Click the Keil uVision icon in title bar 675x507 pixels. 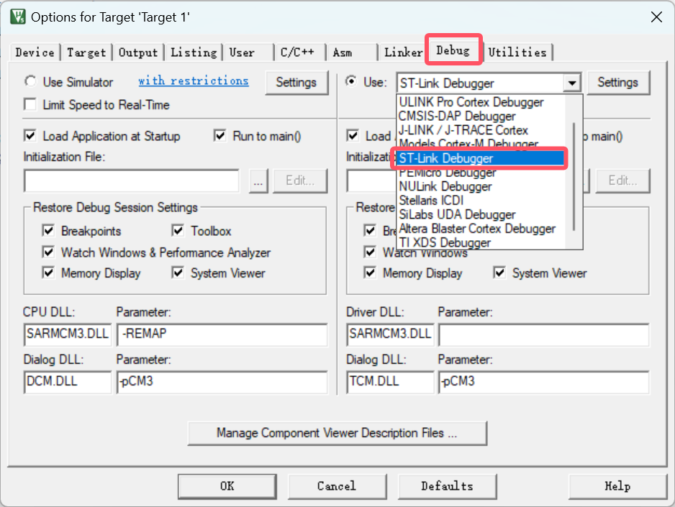click(18, 17)
